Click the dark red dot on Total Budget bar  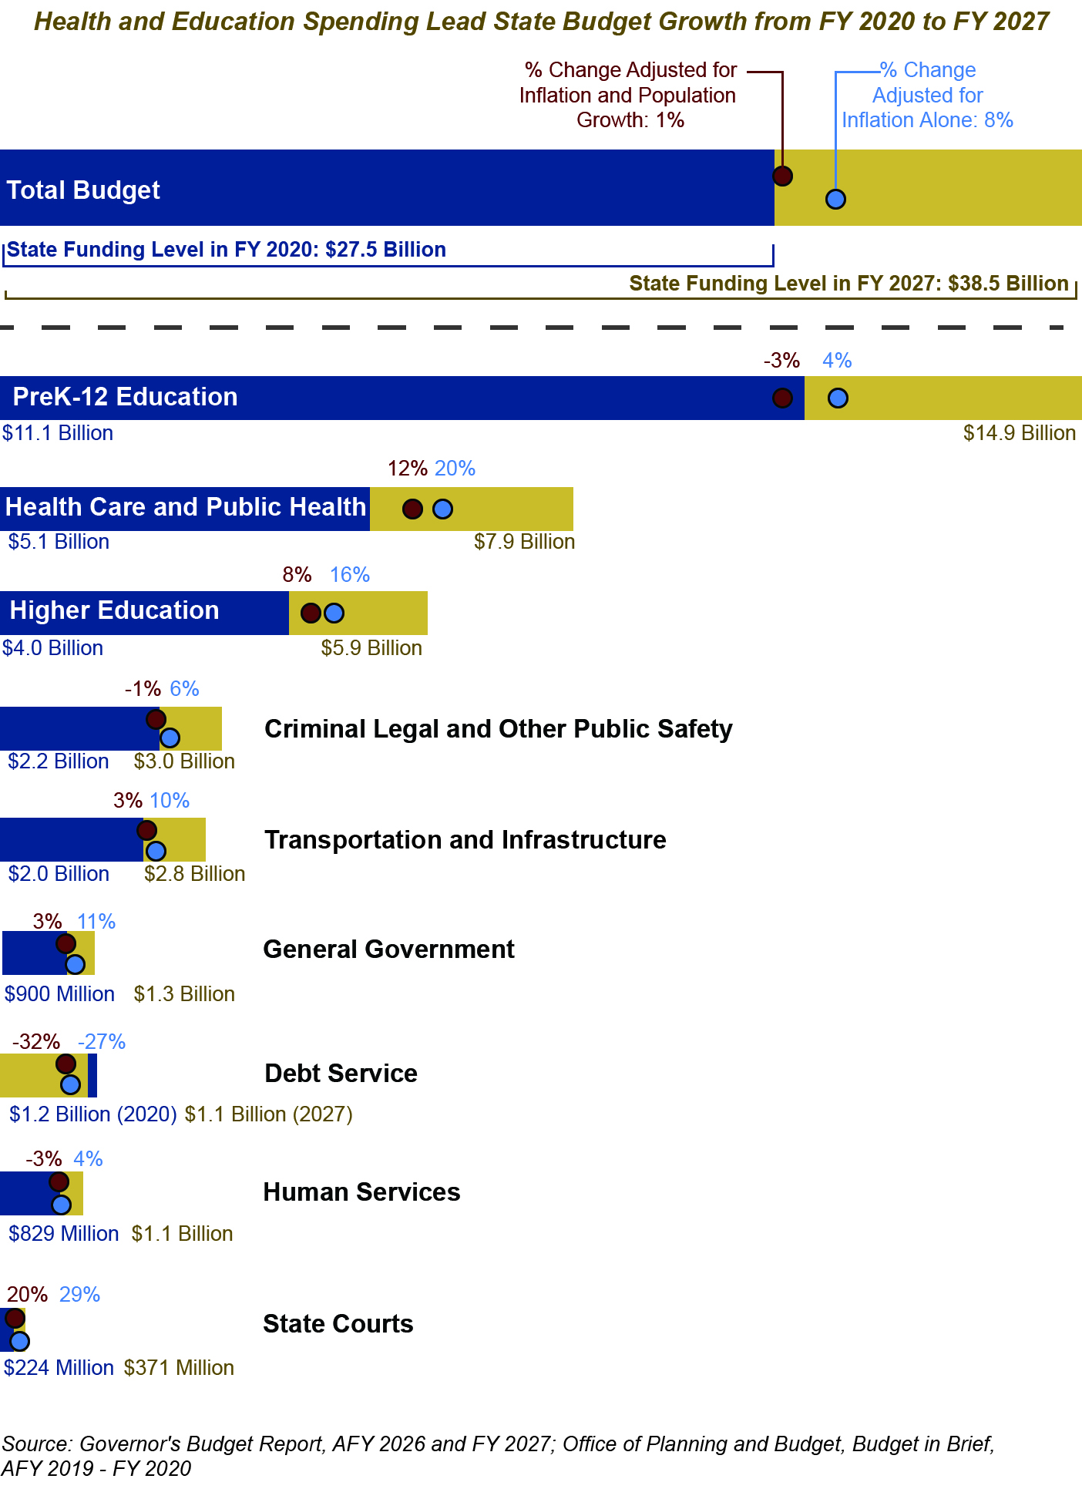pyautogui.click(x=782, y=176)
